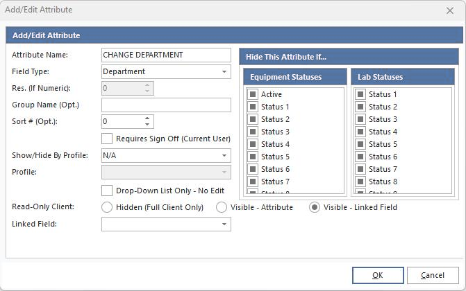The image size is (466, 291).
Task: Toggle Equipment Status 3 checkbox
Action: coord(253,132)
